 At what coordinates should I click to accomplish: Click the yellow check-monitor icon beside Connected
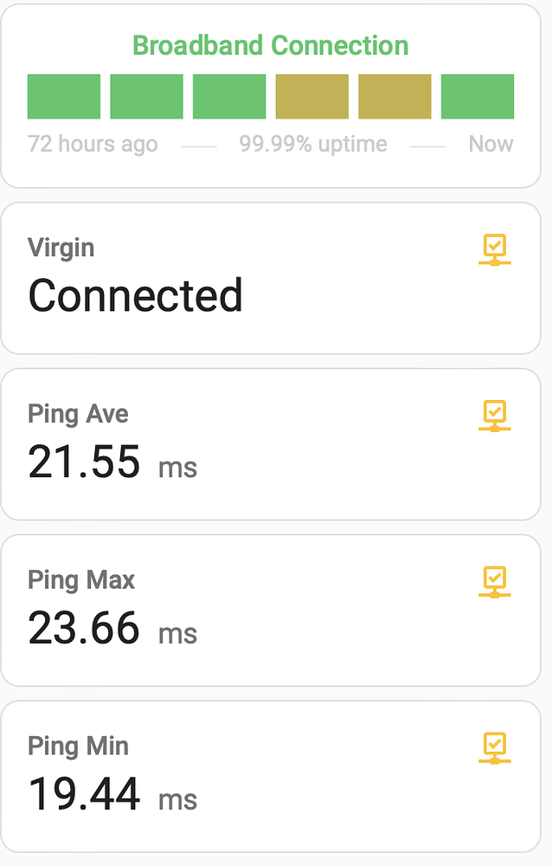494,250
